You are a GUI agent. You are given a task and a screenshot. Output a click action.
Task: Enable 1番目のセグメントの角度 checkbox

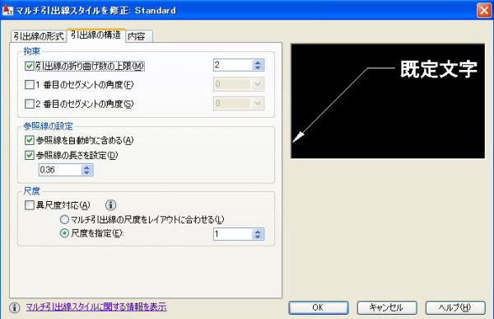(x=30, y=85)
